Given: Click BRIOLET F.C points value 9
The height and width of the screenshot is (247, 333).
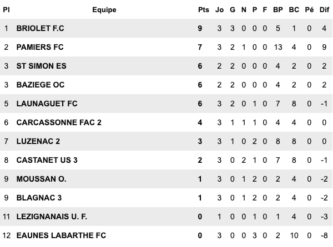Looking at the screenshot, I should (200, 28).
